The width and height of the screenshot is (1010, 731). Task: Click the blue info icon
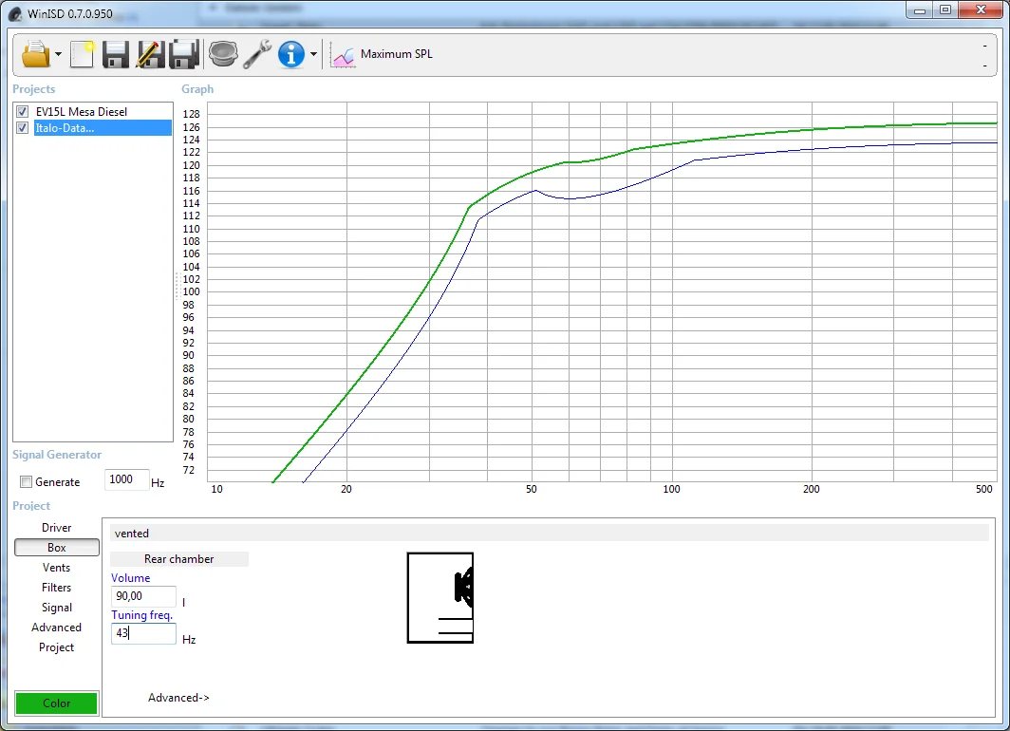click(290, 54)
